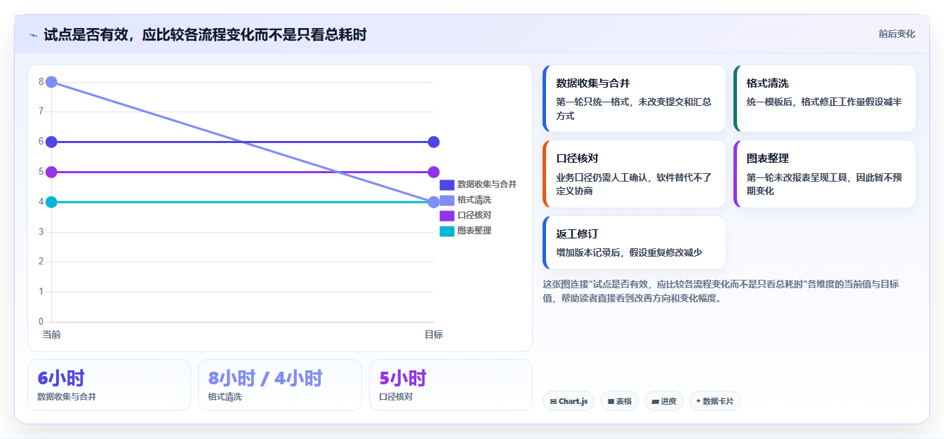Click the icon inside Chart.js tag

[554, 402]
